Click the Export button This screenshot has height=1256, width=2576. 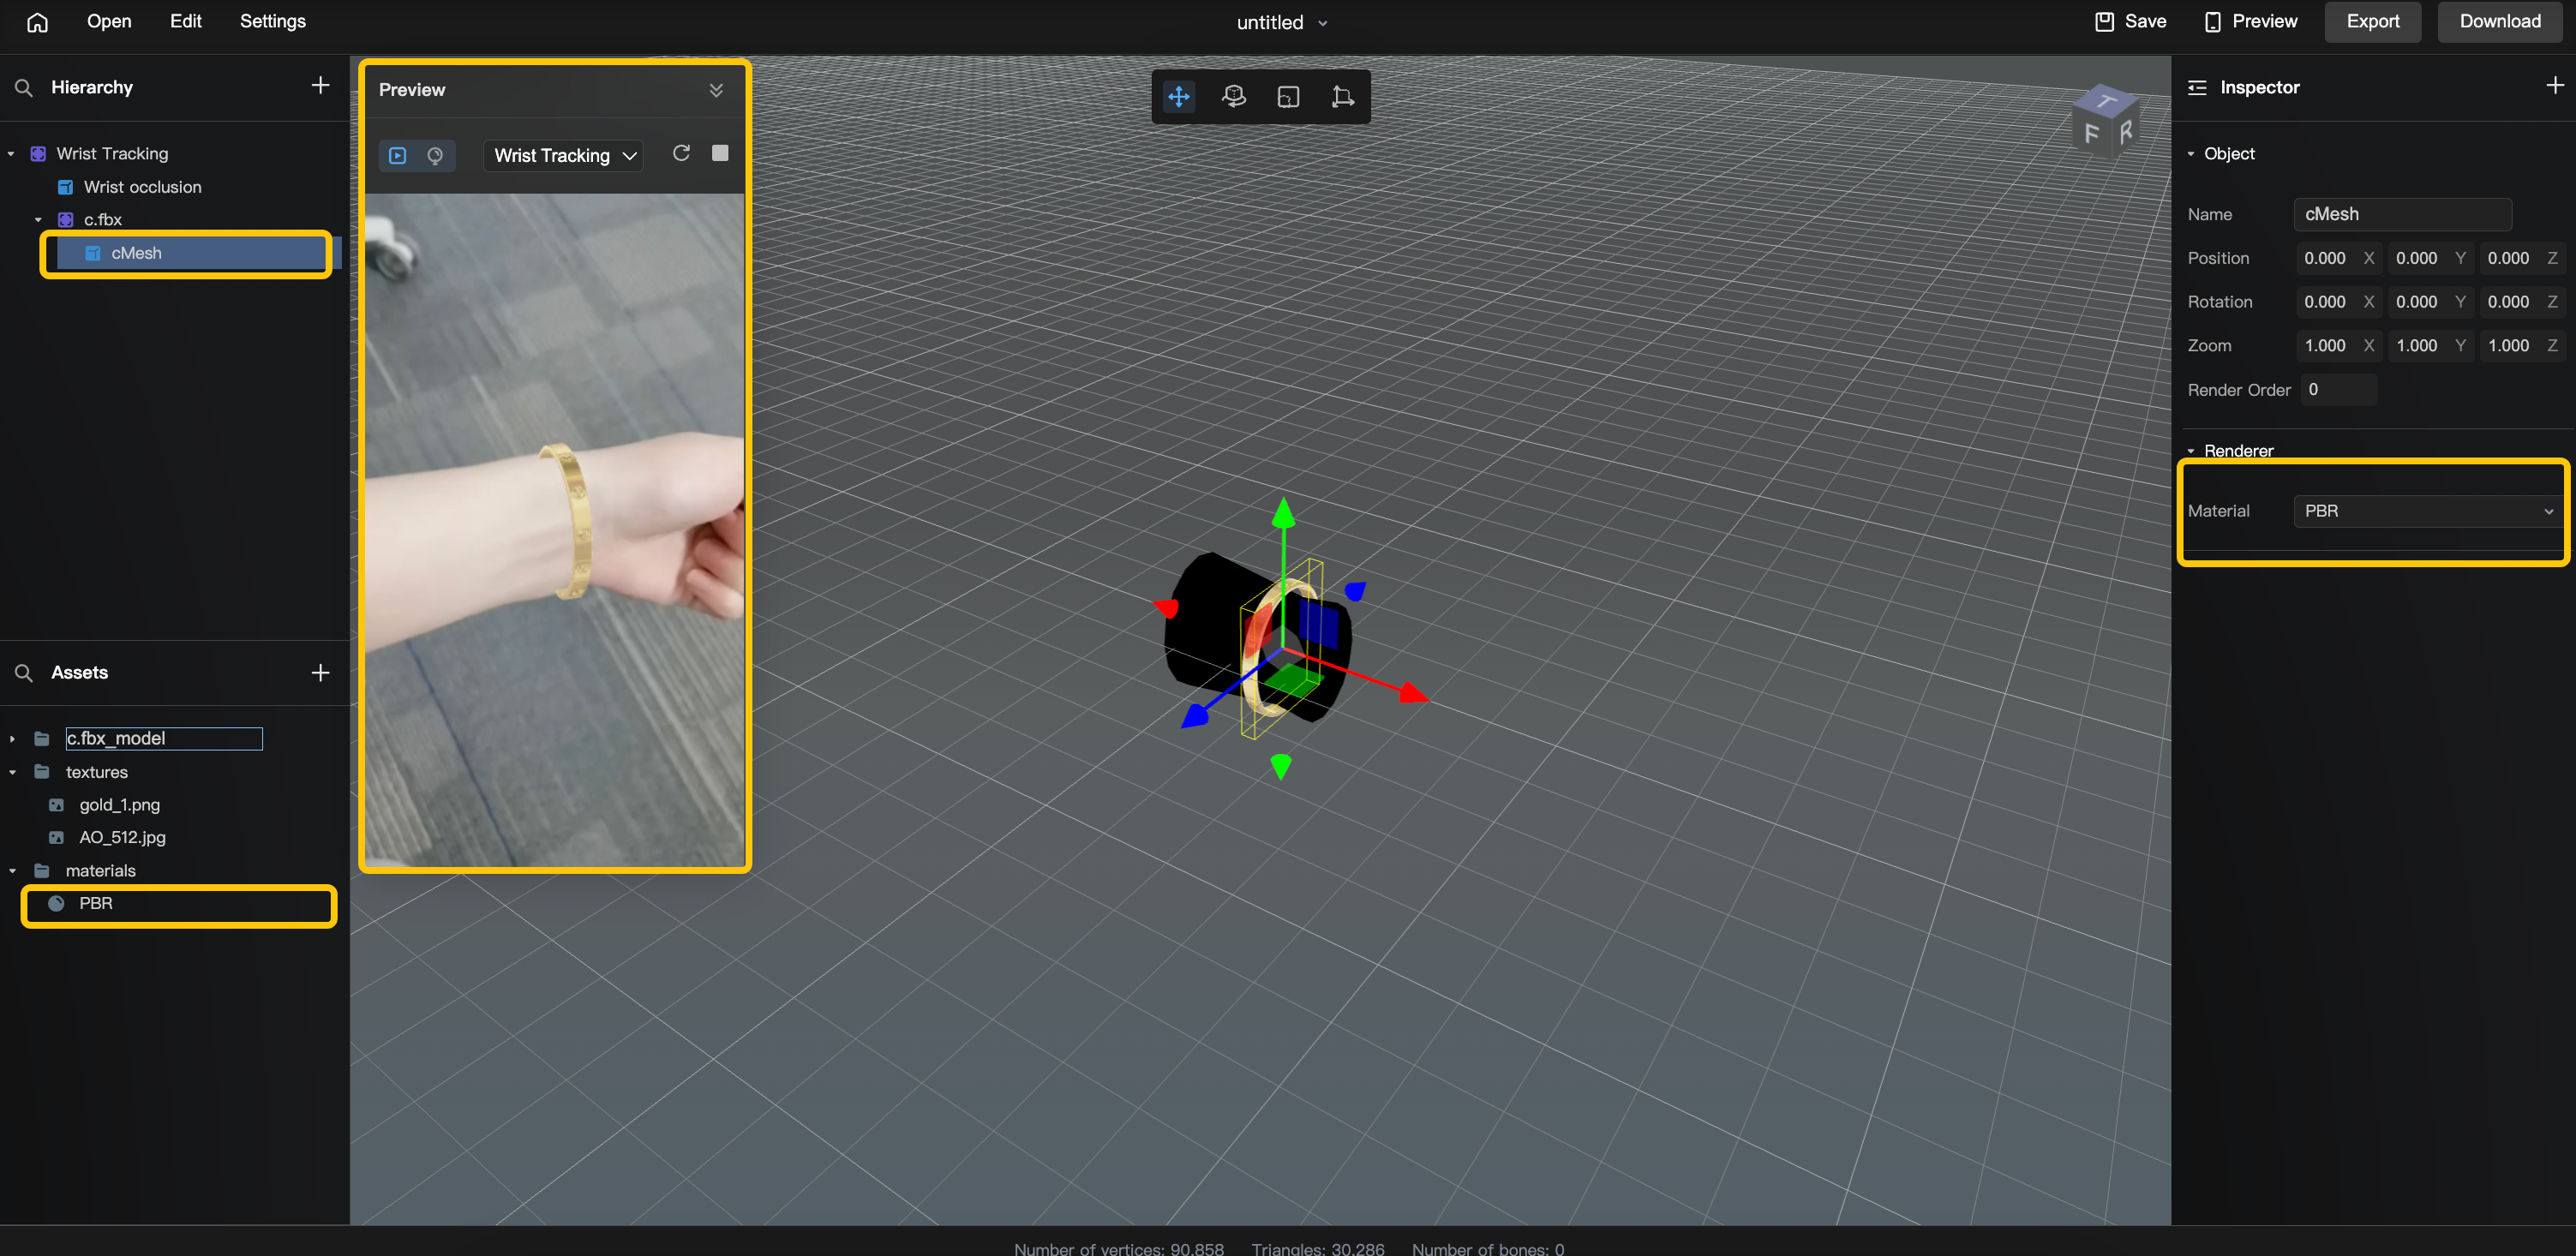click(x=2370, y=20)
